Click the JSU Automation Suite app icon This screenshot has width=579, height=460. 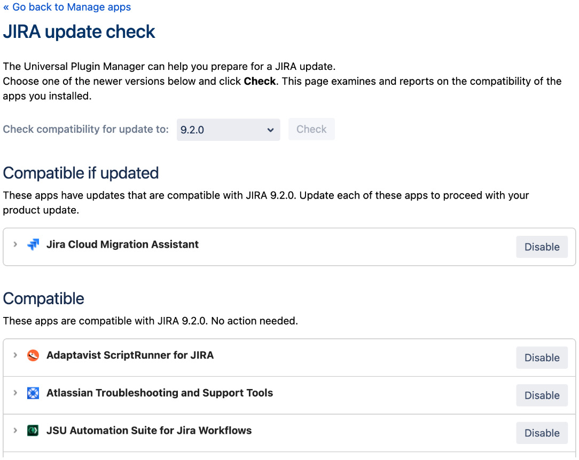point(33,430)
